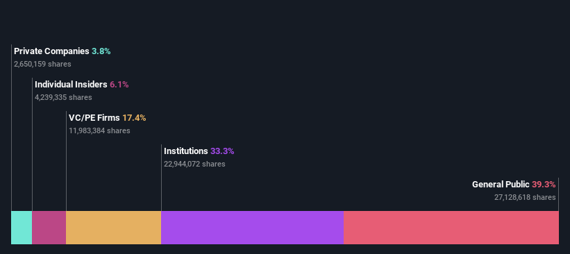570x254 pixels.
Task: Click the 4,239,335 shares text
Action: tap(63, 97)
